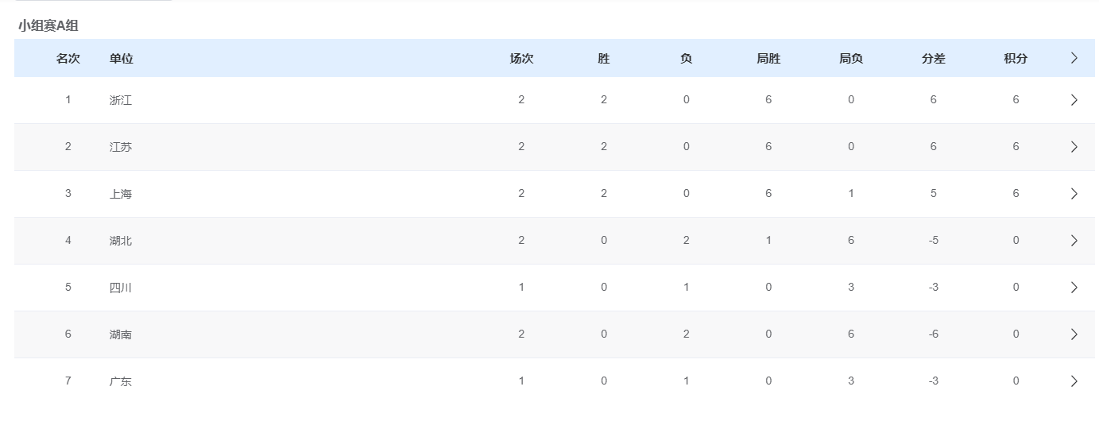The height and width of the screenshot is (429, 1099).
Task: Click the 名次 column header
Action: coord(68,59)
